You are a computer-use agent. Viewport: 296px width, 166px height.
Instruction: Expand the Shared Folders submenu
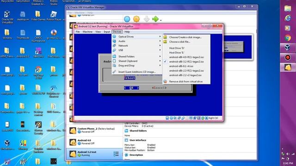pos(137,56)
